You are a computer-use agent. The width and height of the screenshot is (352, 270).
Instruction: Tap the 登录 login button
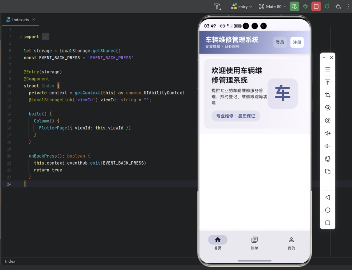pyautogui.click(x=280, y=42)
